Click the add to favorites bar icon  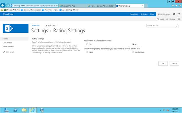tap(2, 10)
